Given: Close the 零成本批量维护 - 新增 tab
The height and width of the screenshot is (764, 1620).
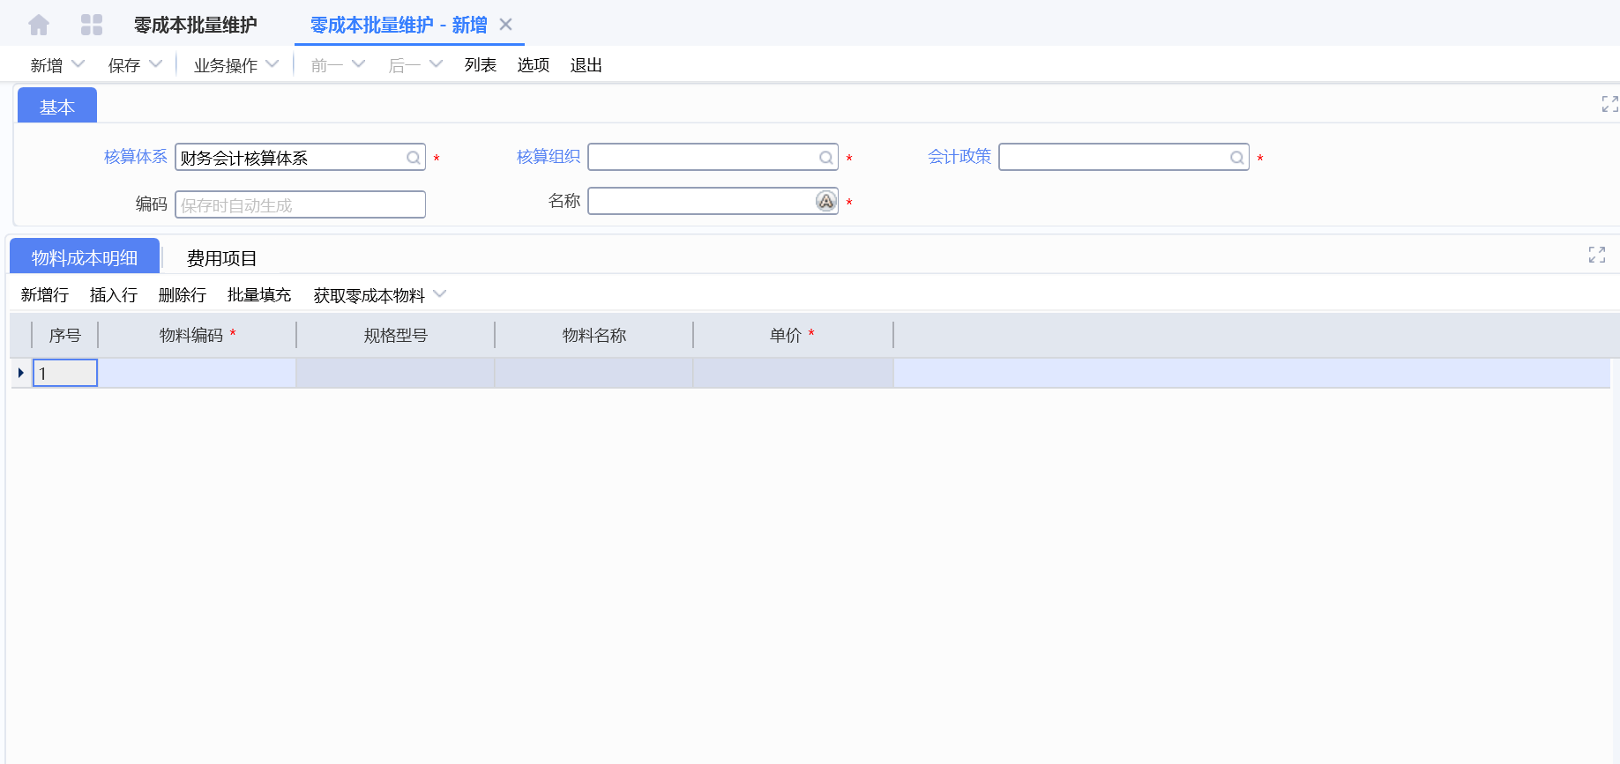Looking at the screenshot, I should [506, 25].
